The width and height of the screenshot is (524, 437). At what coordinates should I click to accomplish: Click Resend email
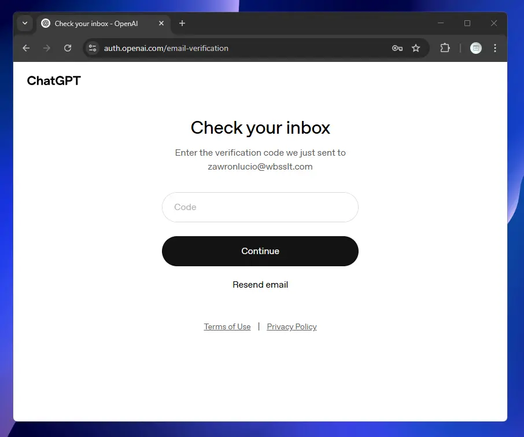pos(260,285)
